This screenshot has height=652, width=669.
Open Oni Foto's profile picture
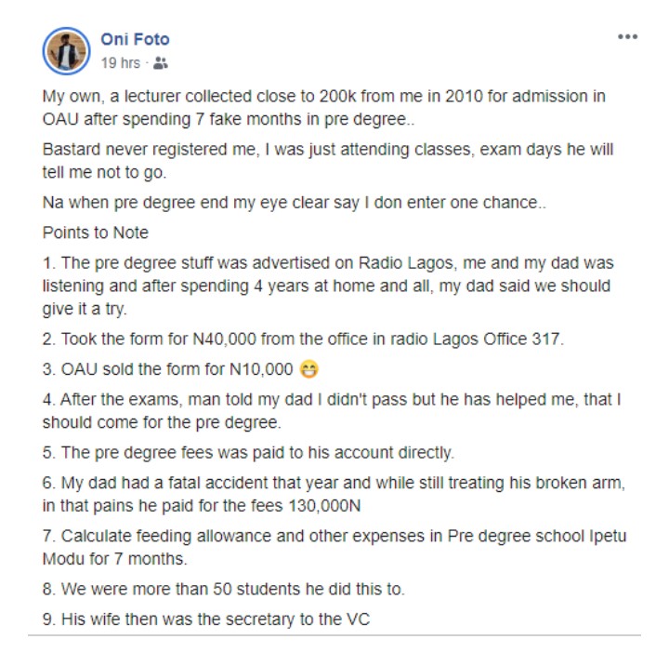(x=66, y=51)
